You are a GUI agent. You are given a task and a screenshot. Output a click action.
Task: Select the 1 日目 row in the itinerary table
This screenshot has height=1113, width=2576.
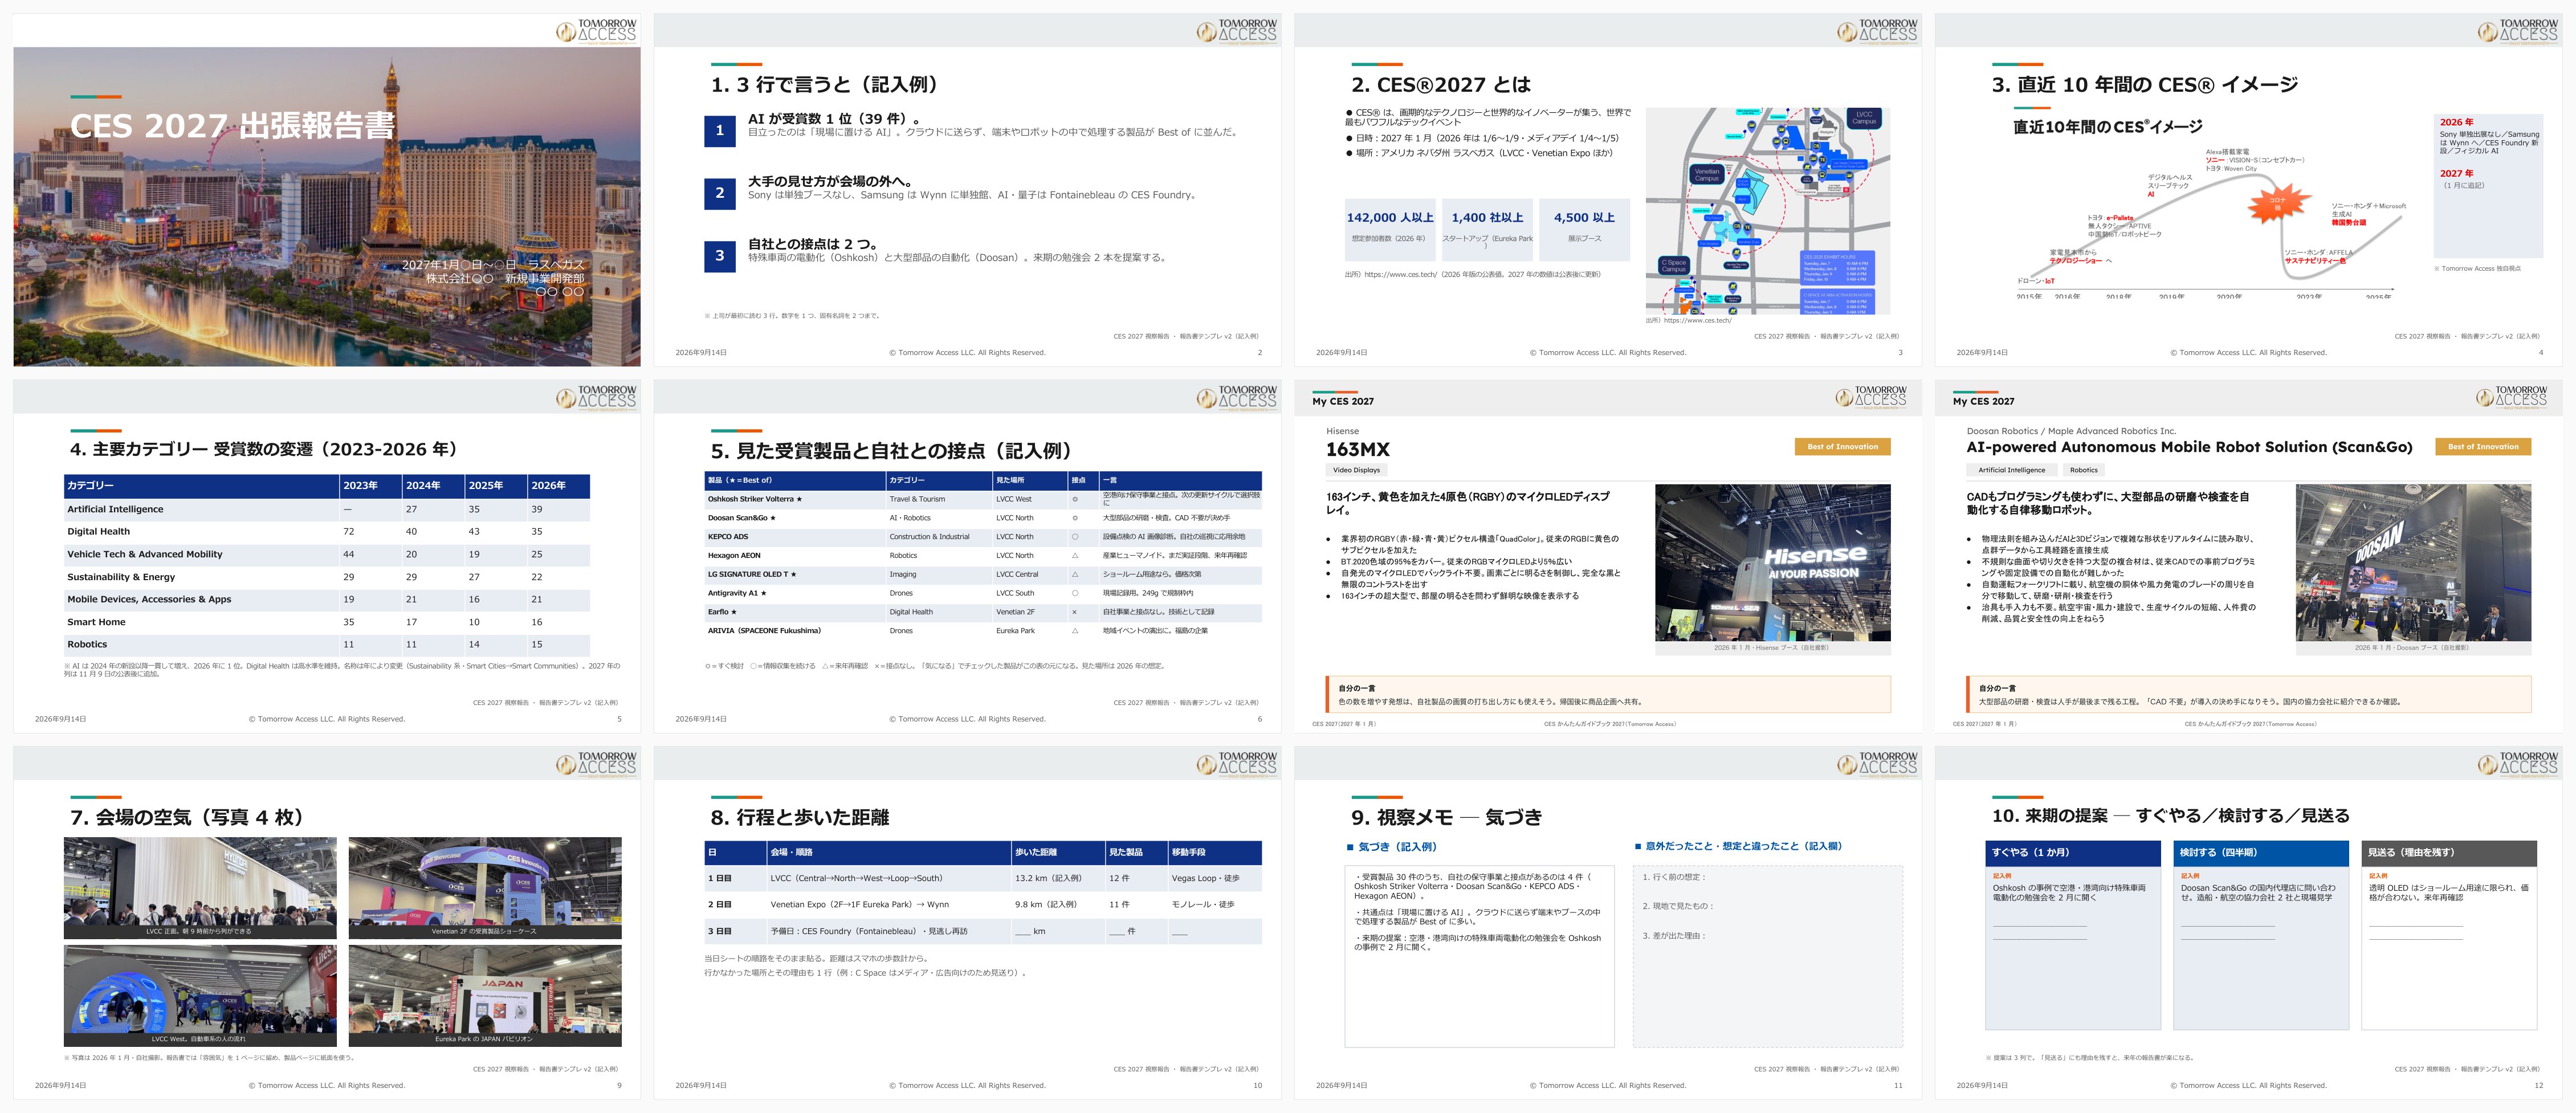(983, 878)
